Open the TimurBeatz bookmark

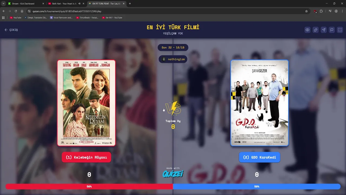click(x=87, y=18)
